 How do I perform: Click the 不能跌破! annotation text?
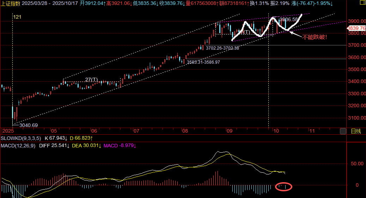[x=315, y=37]
